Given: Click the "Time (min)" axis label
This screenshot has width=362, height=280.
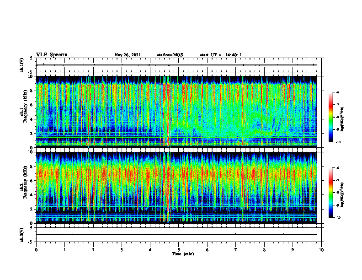Looking at the screenshot, I should (x=183, y=254).
